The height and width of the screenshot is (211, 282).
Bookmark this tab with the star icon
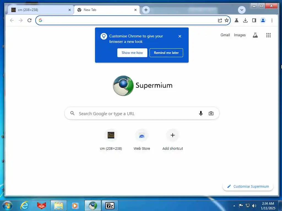click(x=227, y=20)
